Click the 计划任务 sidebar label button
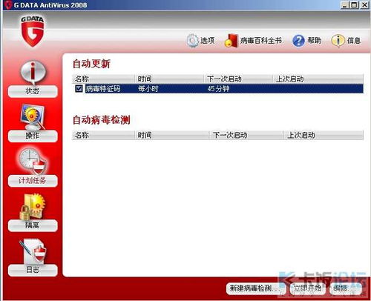 coord(33,181)
